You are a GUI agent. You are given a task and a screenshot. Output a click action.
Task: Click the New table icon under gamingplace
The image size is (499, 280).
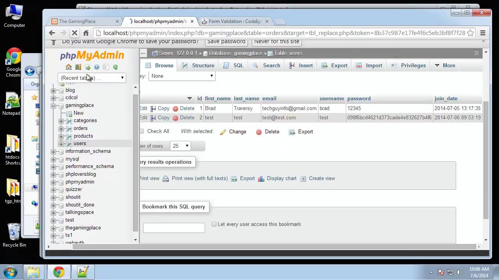tap(69, 113)
